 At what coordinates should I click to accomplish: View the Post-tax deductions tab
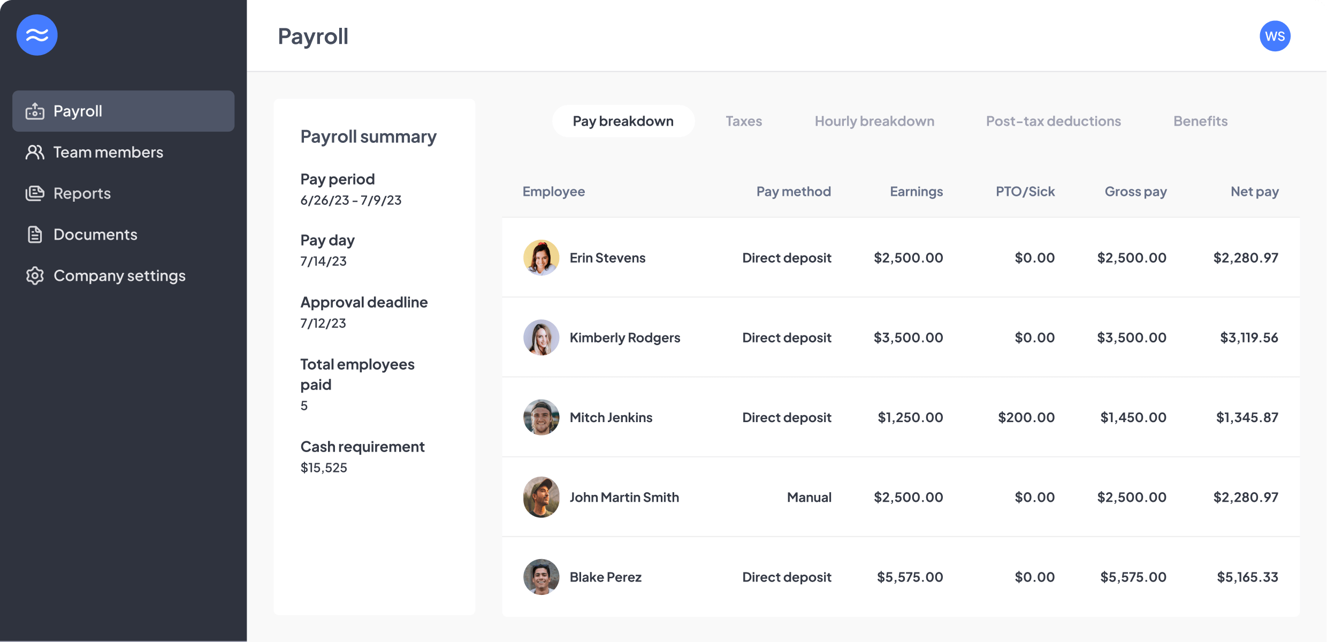(1054, 121)
